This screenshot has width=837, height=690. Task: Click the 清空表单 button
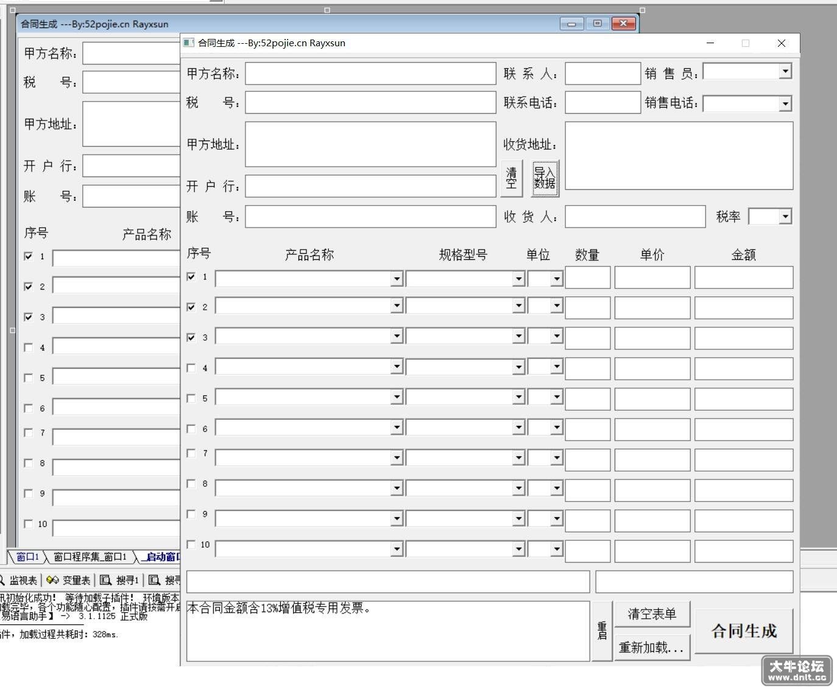652,614
